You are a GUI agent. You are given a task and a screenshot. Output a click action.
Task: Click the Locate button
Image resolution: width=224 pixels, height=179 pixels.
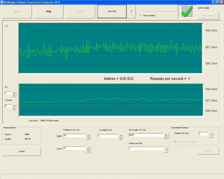point(22,151)
